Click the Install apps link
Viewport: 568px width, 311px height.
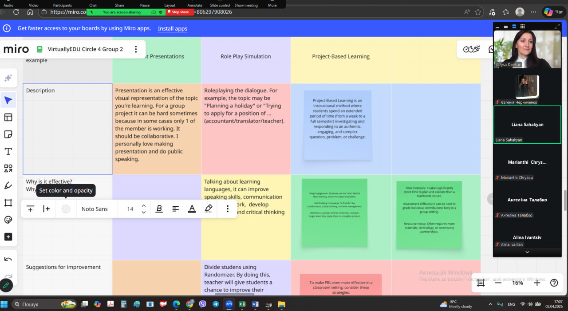pyautogui.click(x=173, y=28)
